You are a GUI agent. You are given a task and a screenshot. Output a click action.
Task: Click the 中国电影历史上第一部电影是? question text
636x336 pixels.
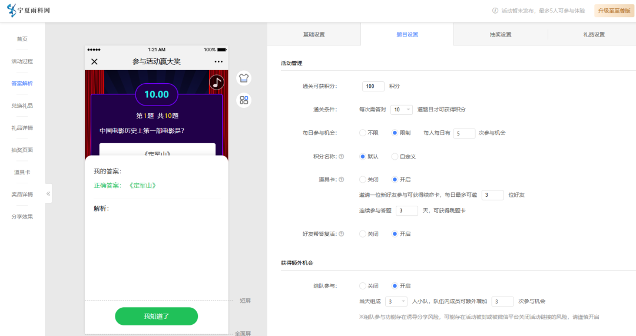[x=142, y=131]
